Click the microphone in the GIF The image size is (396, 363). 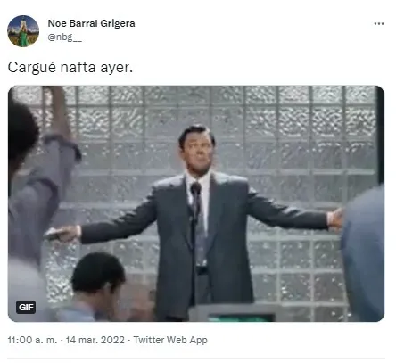[195, 188]
